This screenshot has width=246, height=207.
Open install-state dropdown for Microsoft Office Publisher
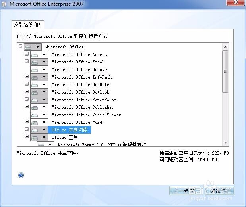[39, 107]
